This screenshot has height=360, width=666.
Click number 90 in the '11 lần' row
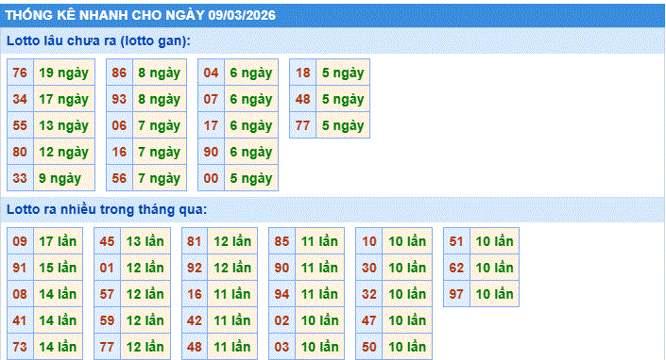[282, 268]
